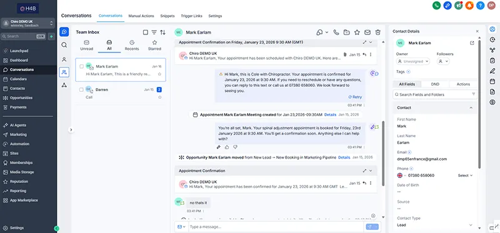Thumbs up the AI reply message
The image size is (500, 233).
pyautogui.click(x=227, y=147)
